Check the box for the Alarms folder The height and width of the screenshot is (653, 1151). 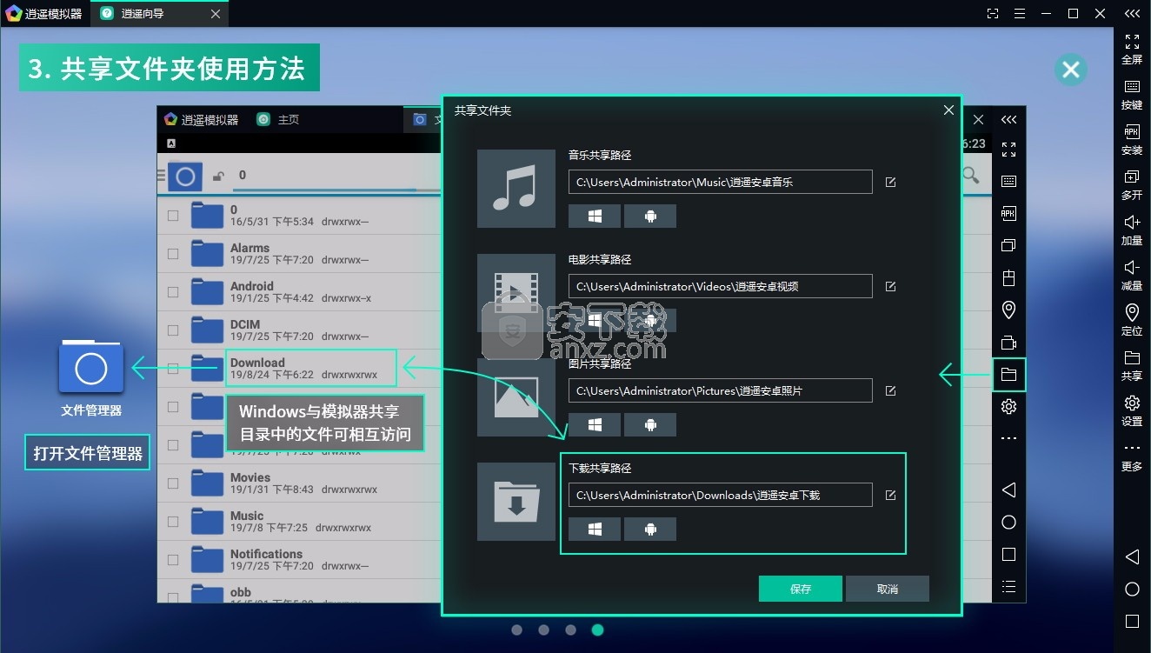tap(173, 254)
